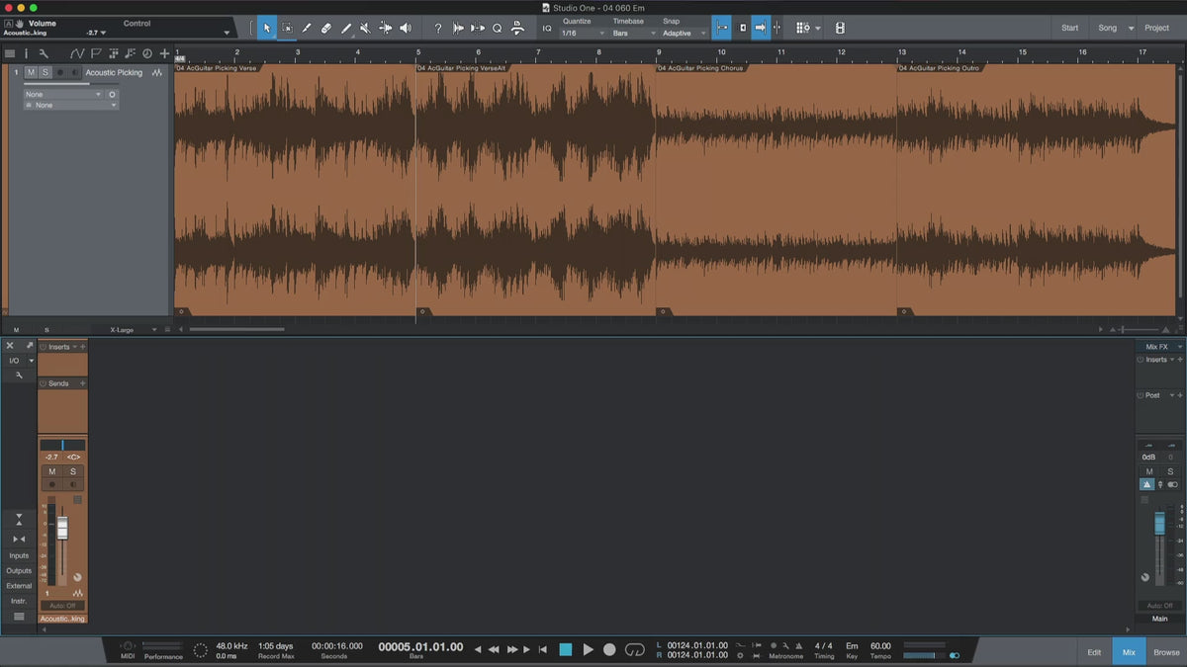Open the Browse tab
1187x667 pixels.
coord(1166,652)
